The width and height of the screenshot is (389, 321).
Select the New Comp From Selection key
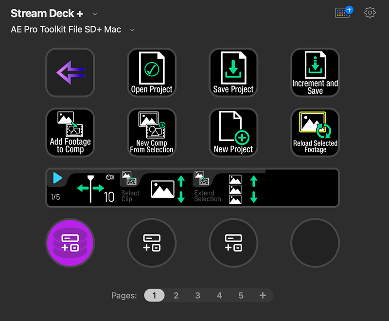[x=152, y=132]
